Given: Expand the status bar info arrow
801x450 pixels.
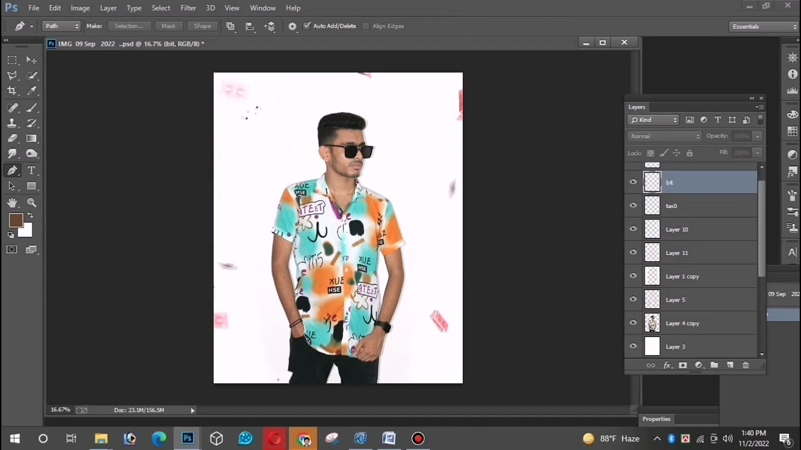Looking at the screenshot, I should tap(193, 410).
